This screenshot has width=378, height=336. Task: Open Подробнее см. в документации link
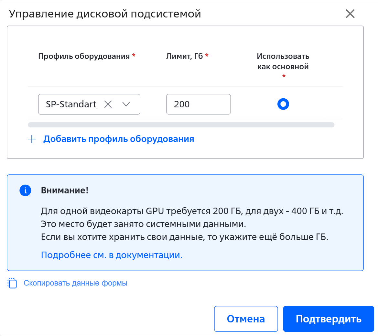pyautogui.click(x=112, y=255)
